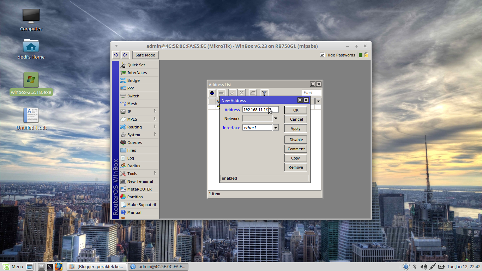Click the battery power tray icon
This screenshot has width=482, height=271.
pyautogui.click(x=441, y=267)
